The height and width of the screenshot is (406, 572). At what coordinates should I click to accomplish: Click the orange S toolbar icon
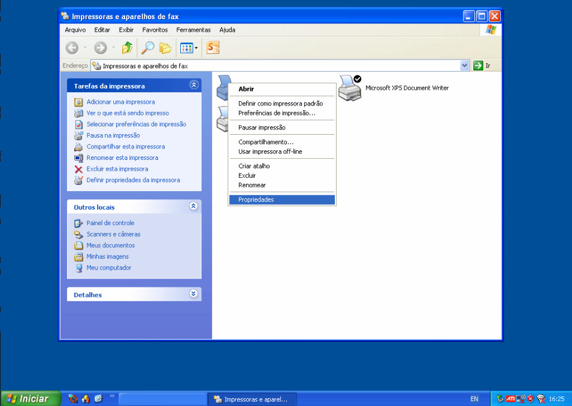point(213,48)
